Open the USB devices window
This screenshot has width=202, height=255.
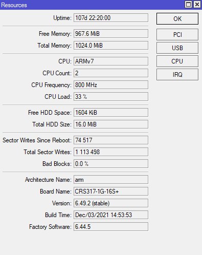pos(177,48)
